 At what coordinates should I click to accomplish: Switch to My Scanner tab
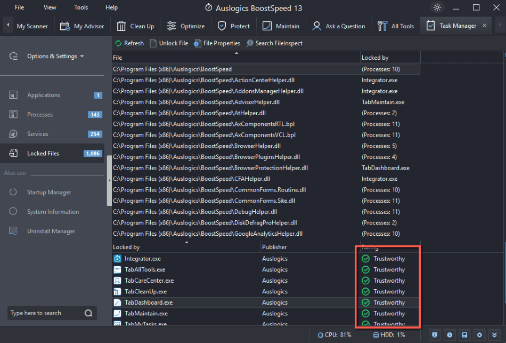32,26
